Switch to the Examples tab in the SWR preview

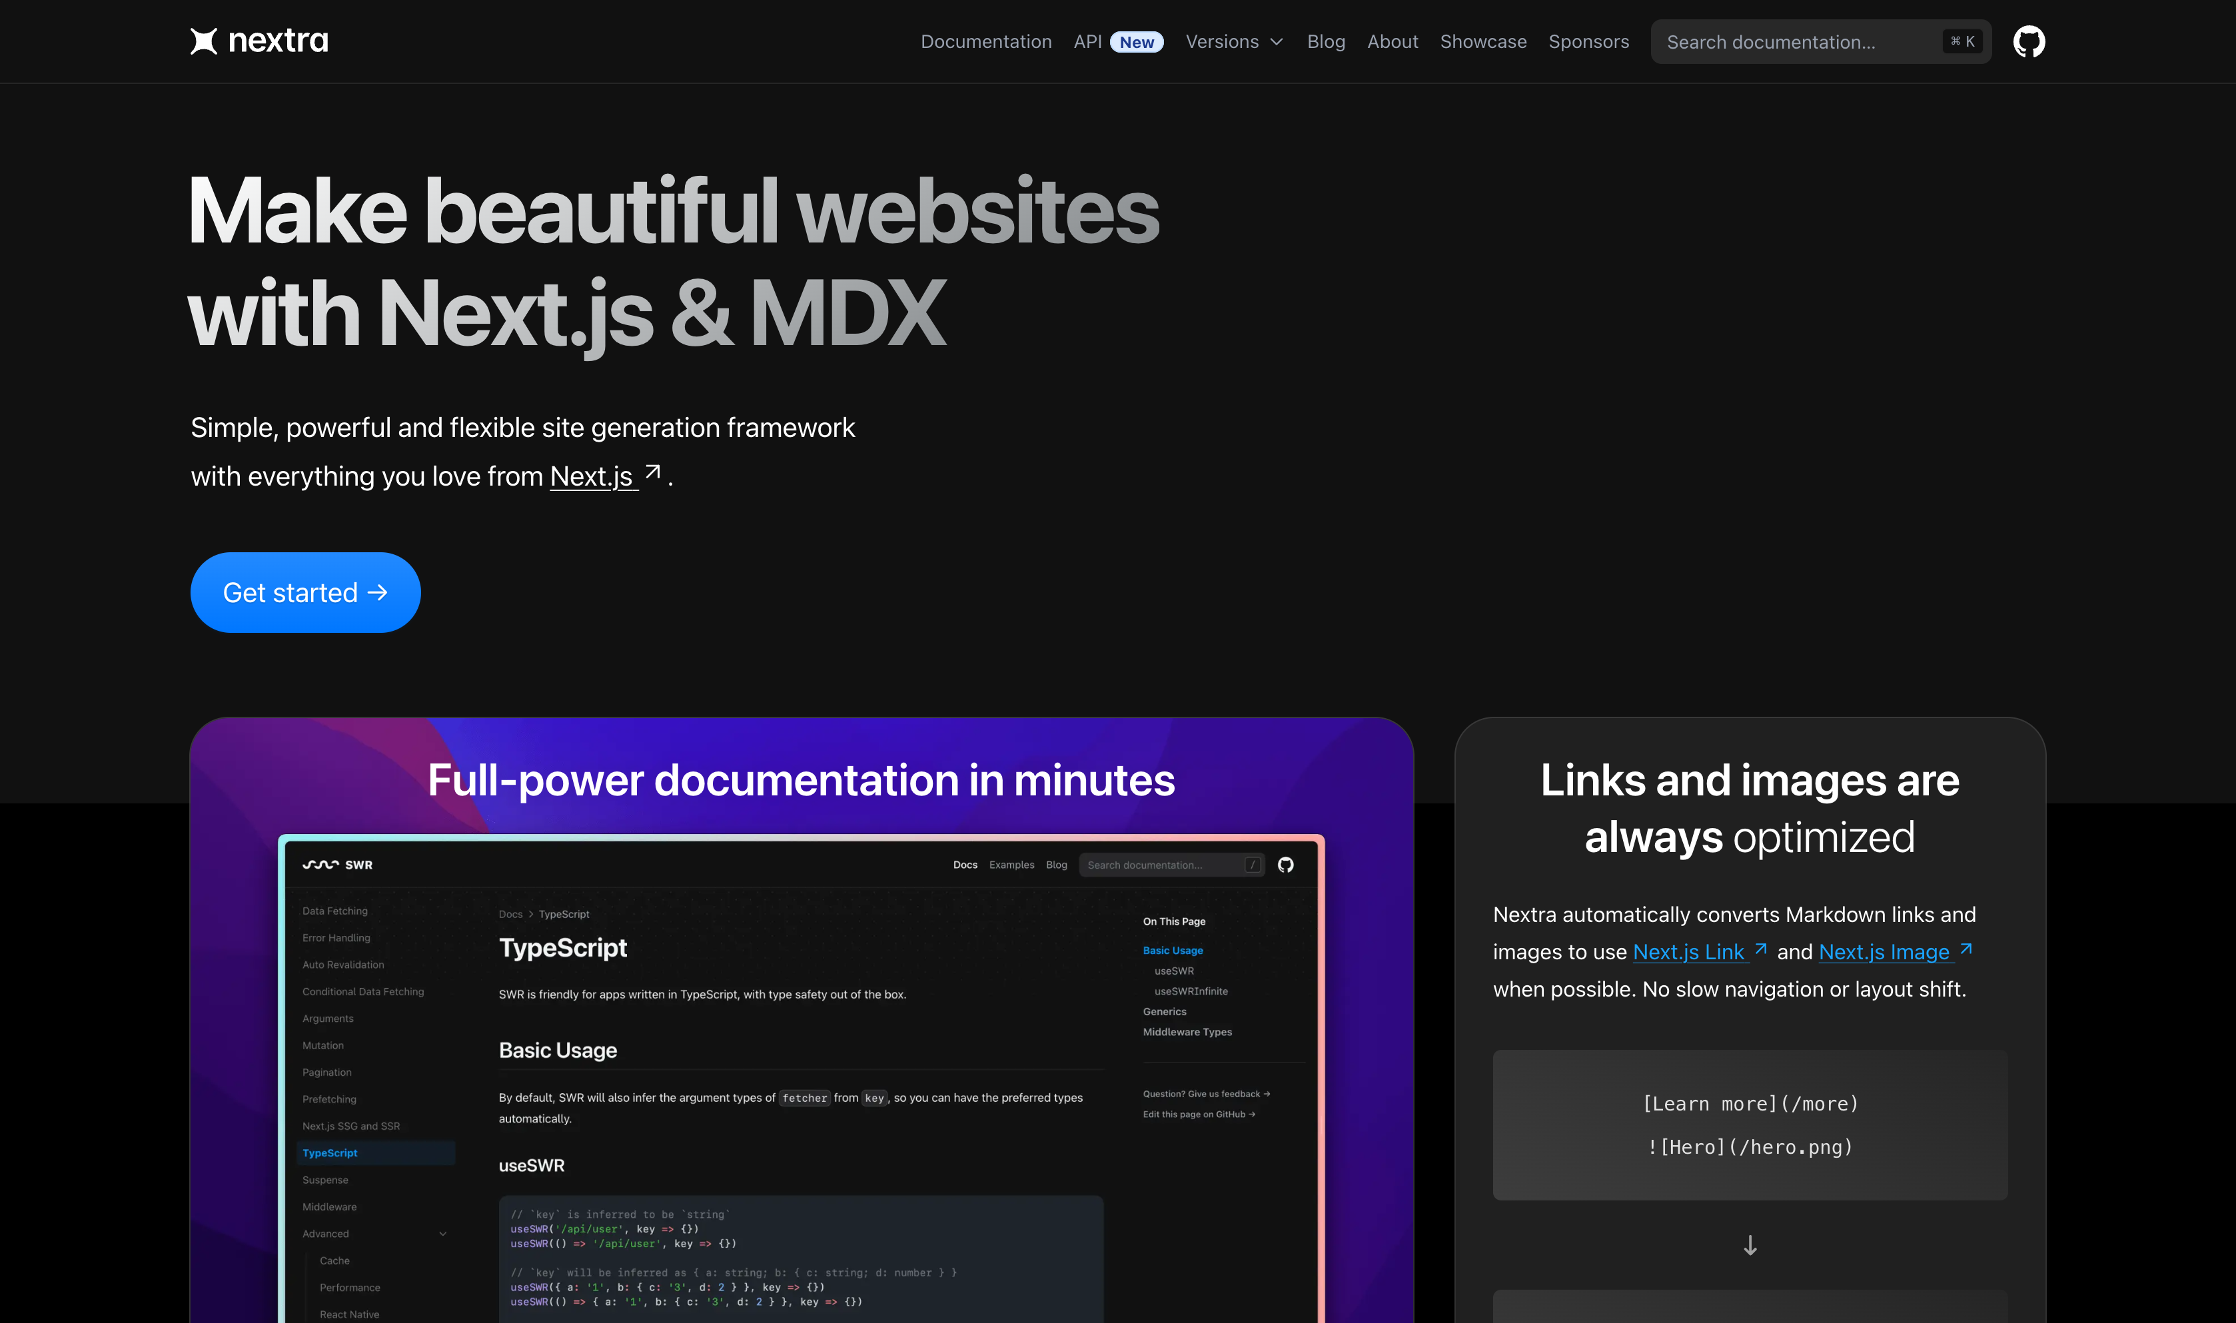tap(1011, 864)
